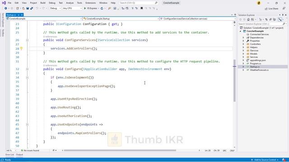Open the Server Explorer side tab
Image resolution: width=289 pixels, height=162 pixels.
click(3, 20)
